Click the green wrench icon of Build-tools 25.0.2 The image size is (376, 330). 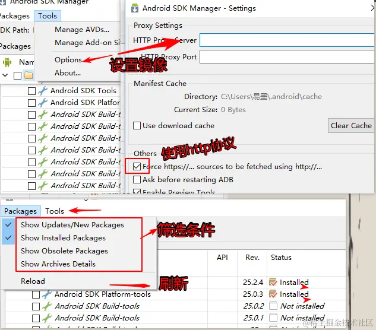tap(47, 306)
